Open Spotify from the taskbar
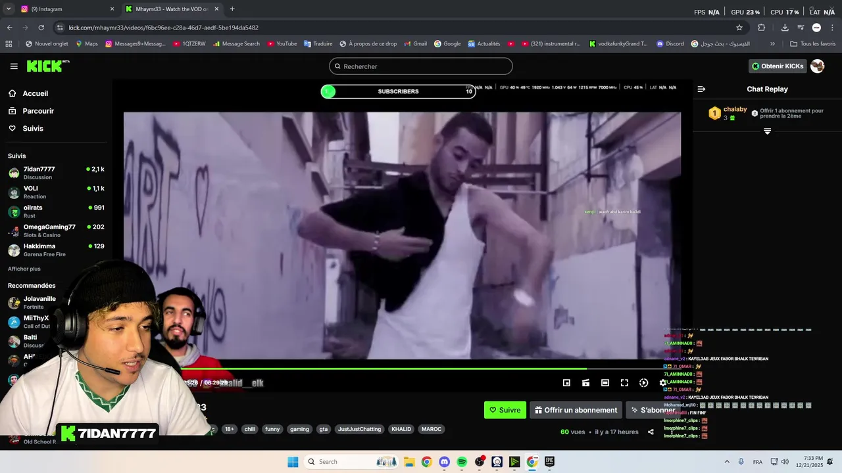The height and width of the screenshot is (473, 842). coord(462,462)
